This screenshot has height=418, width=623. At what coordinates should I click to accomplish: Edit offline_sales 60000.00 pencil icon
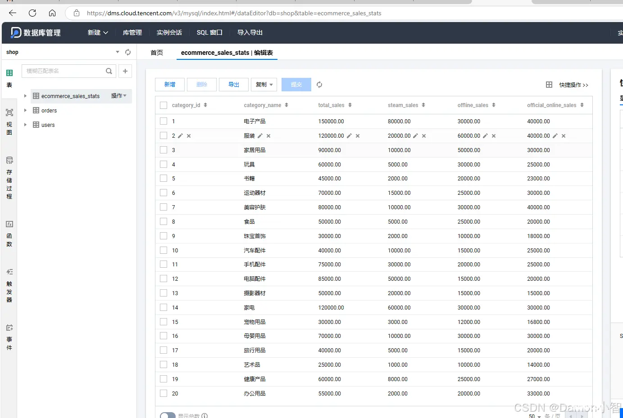485,136
